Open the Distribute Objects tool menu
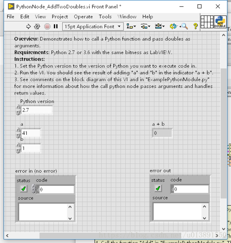The height and width of the screenshot is (243, 231). click(145, 27)
